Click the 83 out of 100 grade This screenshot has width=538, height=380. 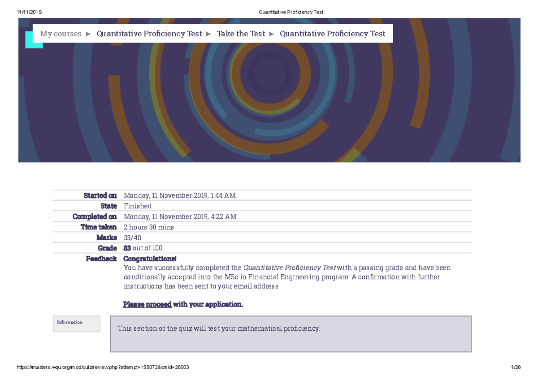(x=143, y=248)
